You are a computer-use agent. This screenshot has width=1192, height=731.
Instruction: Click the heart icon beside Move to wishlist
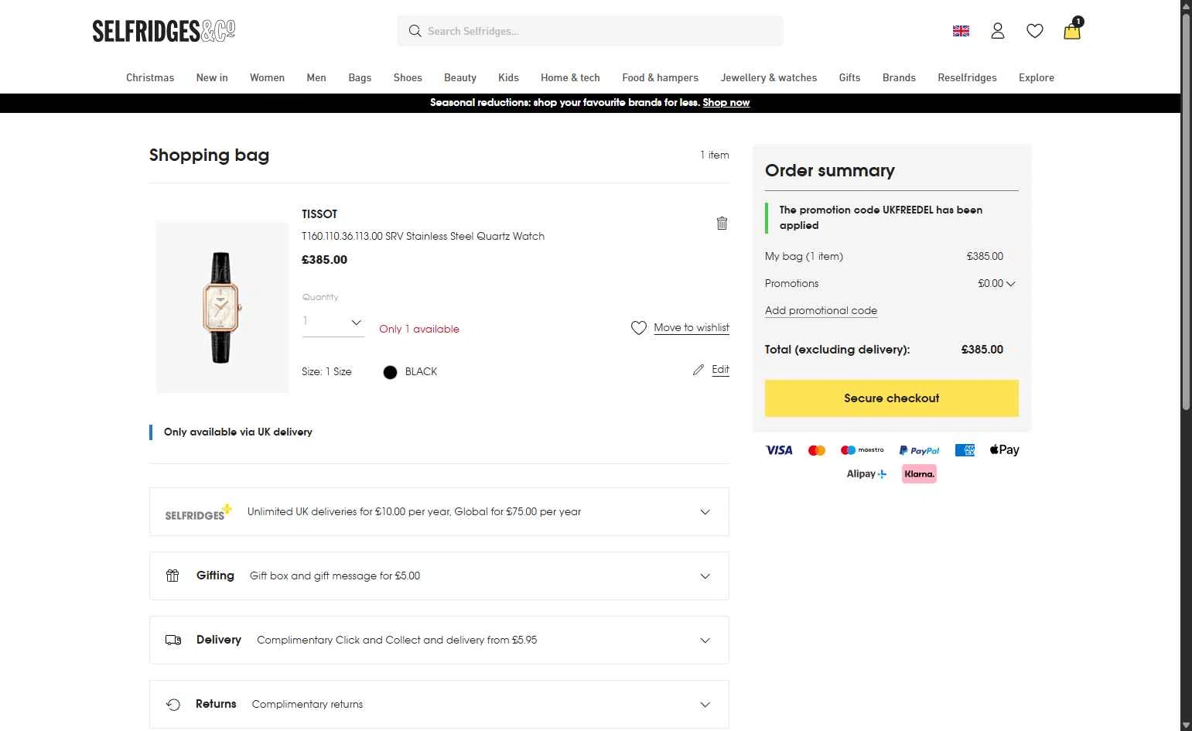click(x=639, y=328)
